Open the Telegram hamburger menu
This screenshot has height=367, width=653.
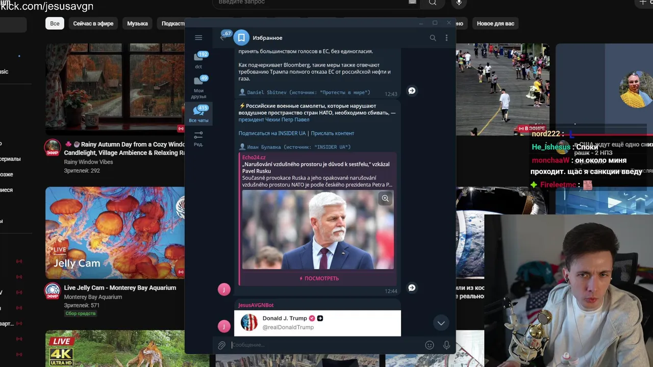click(198, 38)
